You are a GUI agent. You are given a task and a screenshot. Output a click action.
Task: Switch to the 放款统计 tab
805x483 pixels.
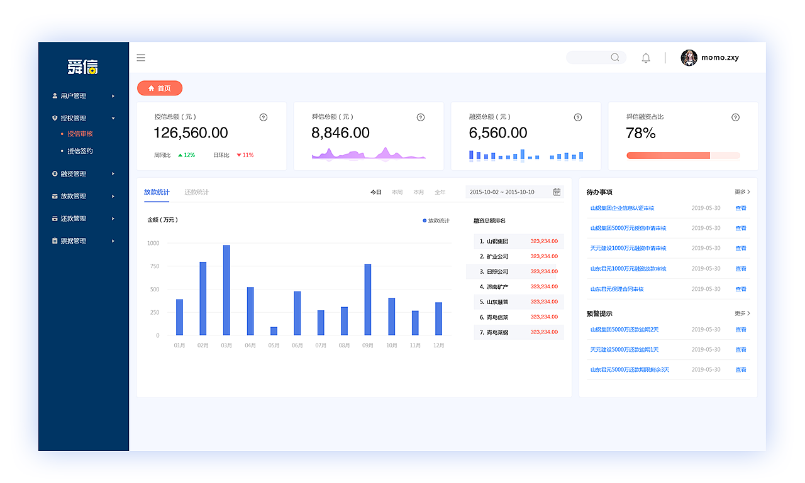click(x=157, y=192)
